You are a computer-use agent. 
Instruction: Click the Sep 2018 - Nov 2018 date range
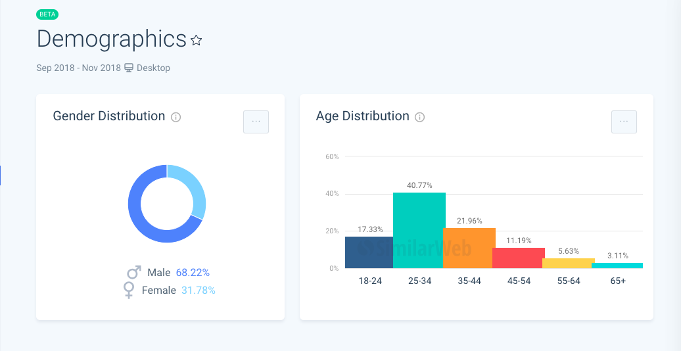click(x=79, y=68)
